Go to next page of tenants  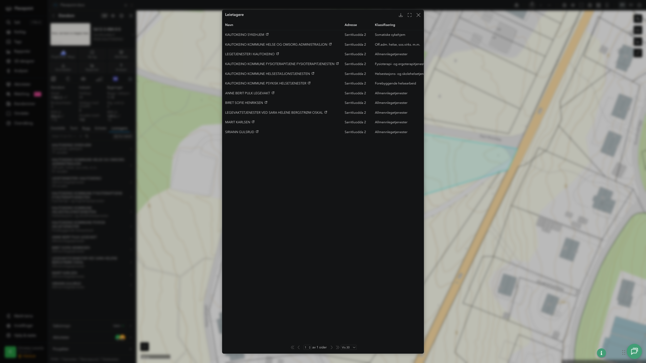pos(332,347)
